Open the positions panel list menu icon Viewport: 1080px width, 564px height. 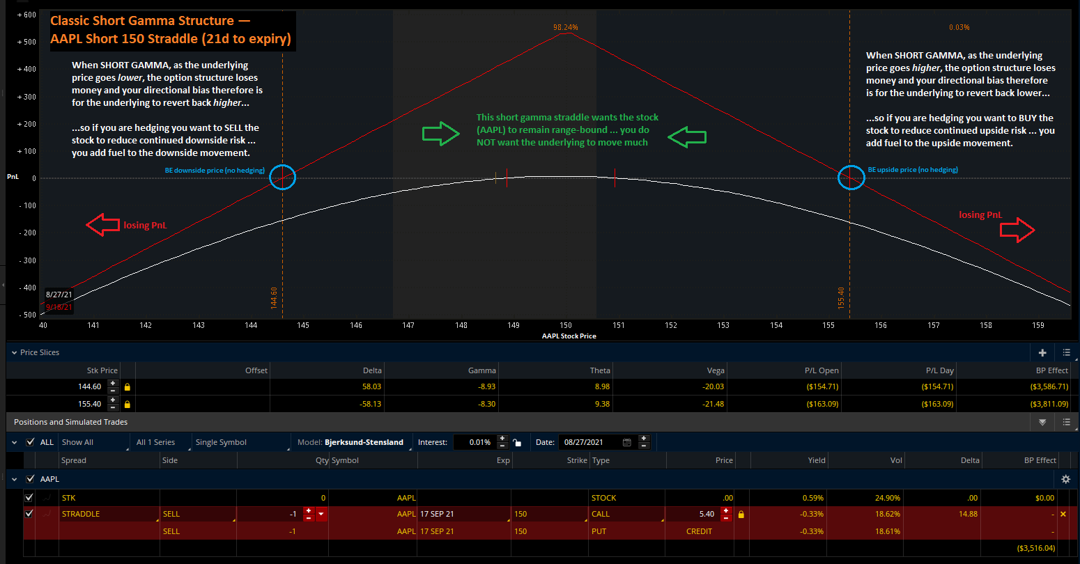pyautogui.click(x=1066, y=422)
